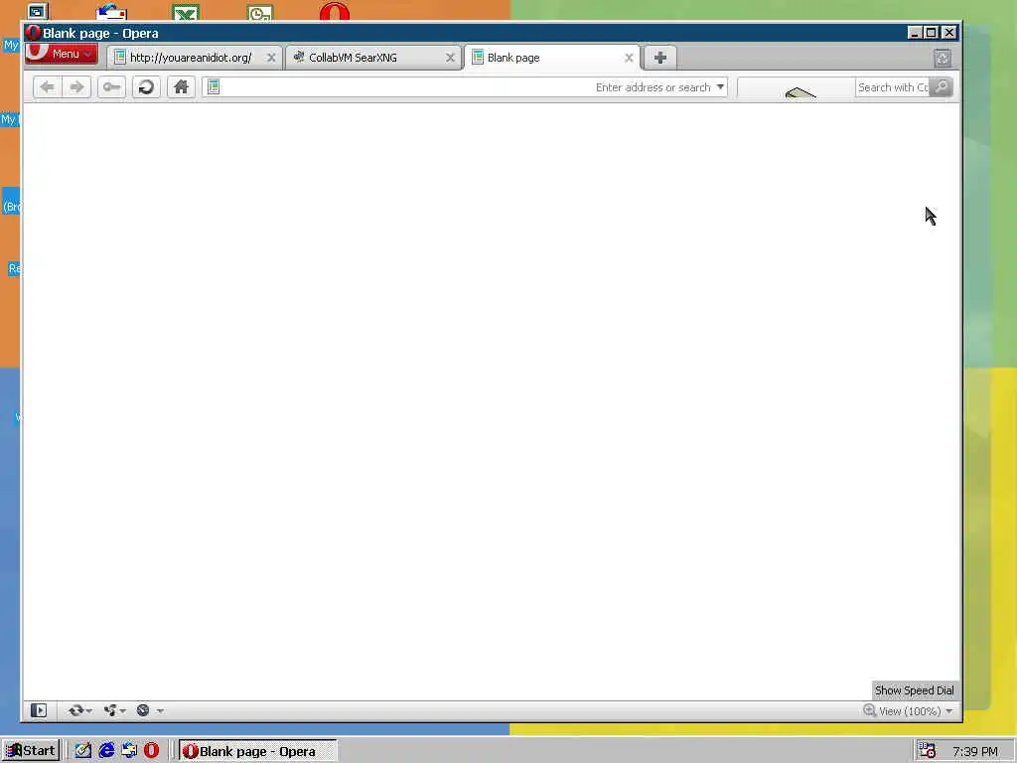The width and height of the screenshot is (1017, 763).
Task: Select the Excel desktop icon
Action: [x=186, y=12]
